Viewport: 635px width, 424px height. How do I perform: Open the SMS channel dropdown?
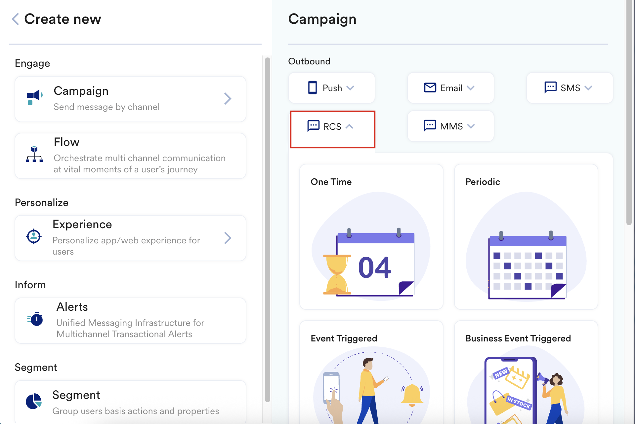tap(588, 88)
